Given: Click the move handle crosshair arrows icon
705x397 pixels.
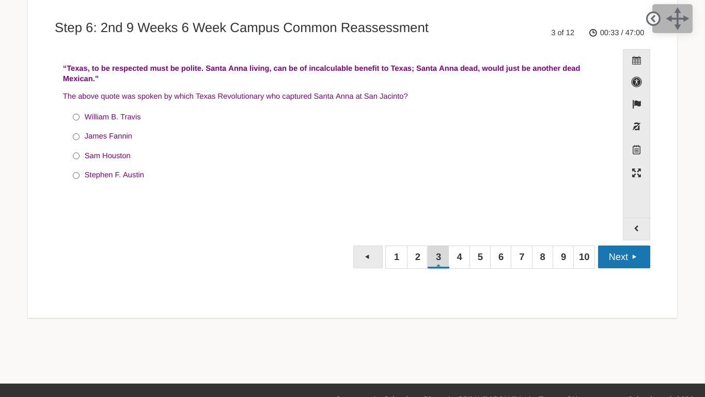Looking at the screenshot, I should click(x=678, y=19).
